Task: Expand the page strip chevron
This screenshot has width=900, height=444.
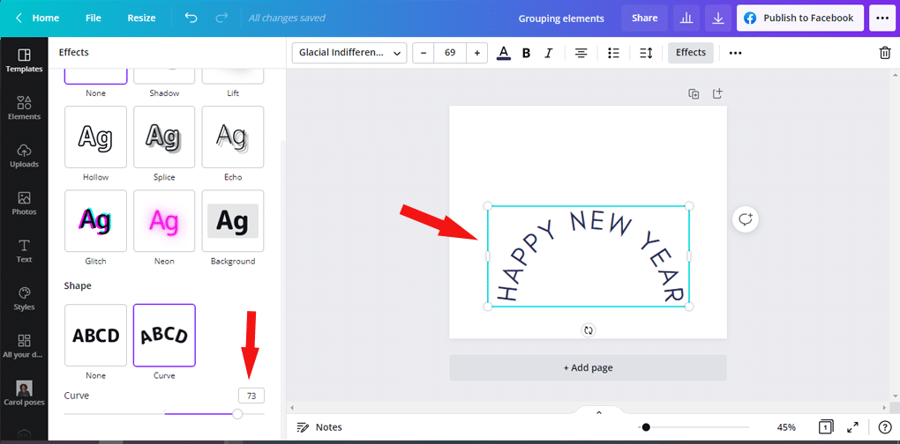Action: 598,412
